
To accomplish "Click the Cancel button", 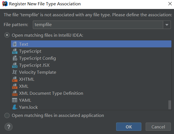I will tap(158, 127).
